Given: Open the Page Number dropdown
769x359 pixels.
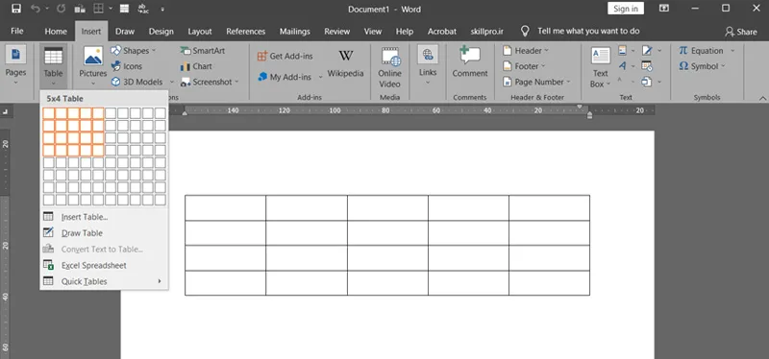Looking at the screenshot, I should click(x=536, y=82).
